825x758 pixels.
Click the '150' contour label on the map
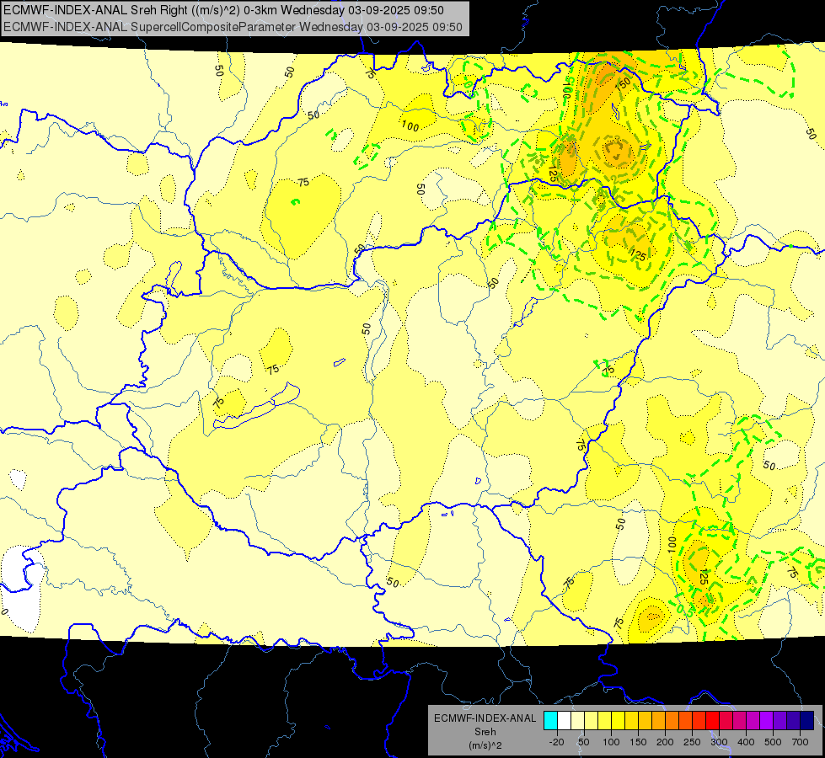[x=624, y=83]
